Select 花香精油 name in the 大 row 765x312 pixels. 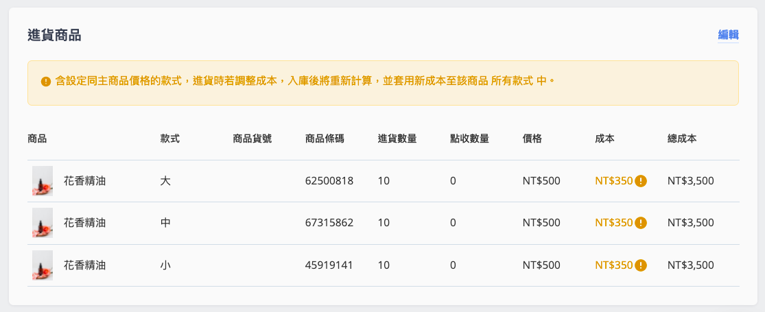(x=84, y=181)
